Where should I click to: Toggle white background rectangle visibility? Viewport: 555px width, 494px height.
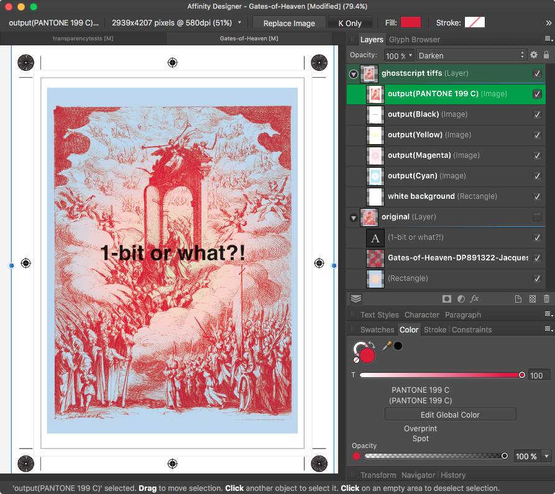point(537,197)
